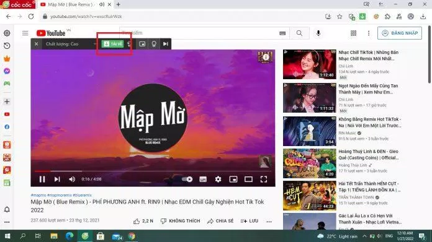Click Đăng nhập sign-in button

point(400,33)
